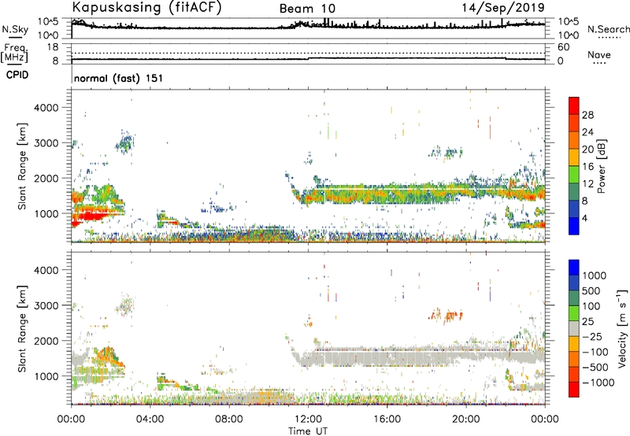Click the Nave legend label
630x436 pixels.
point(599,54)
